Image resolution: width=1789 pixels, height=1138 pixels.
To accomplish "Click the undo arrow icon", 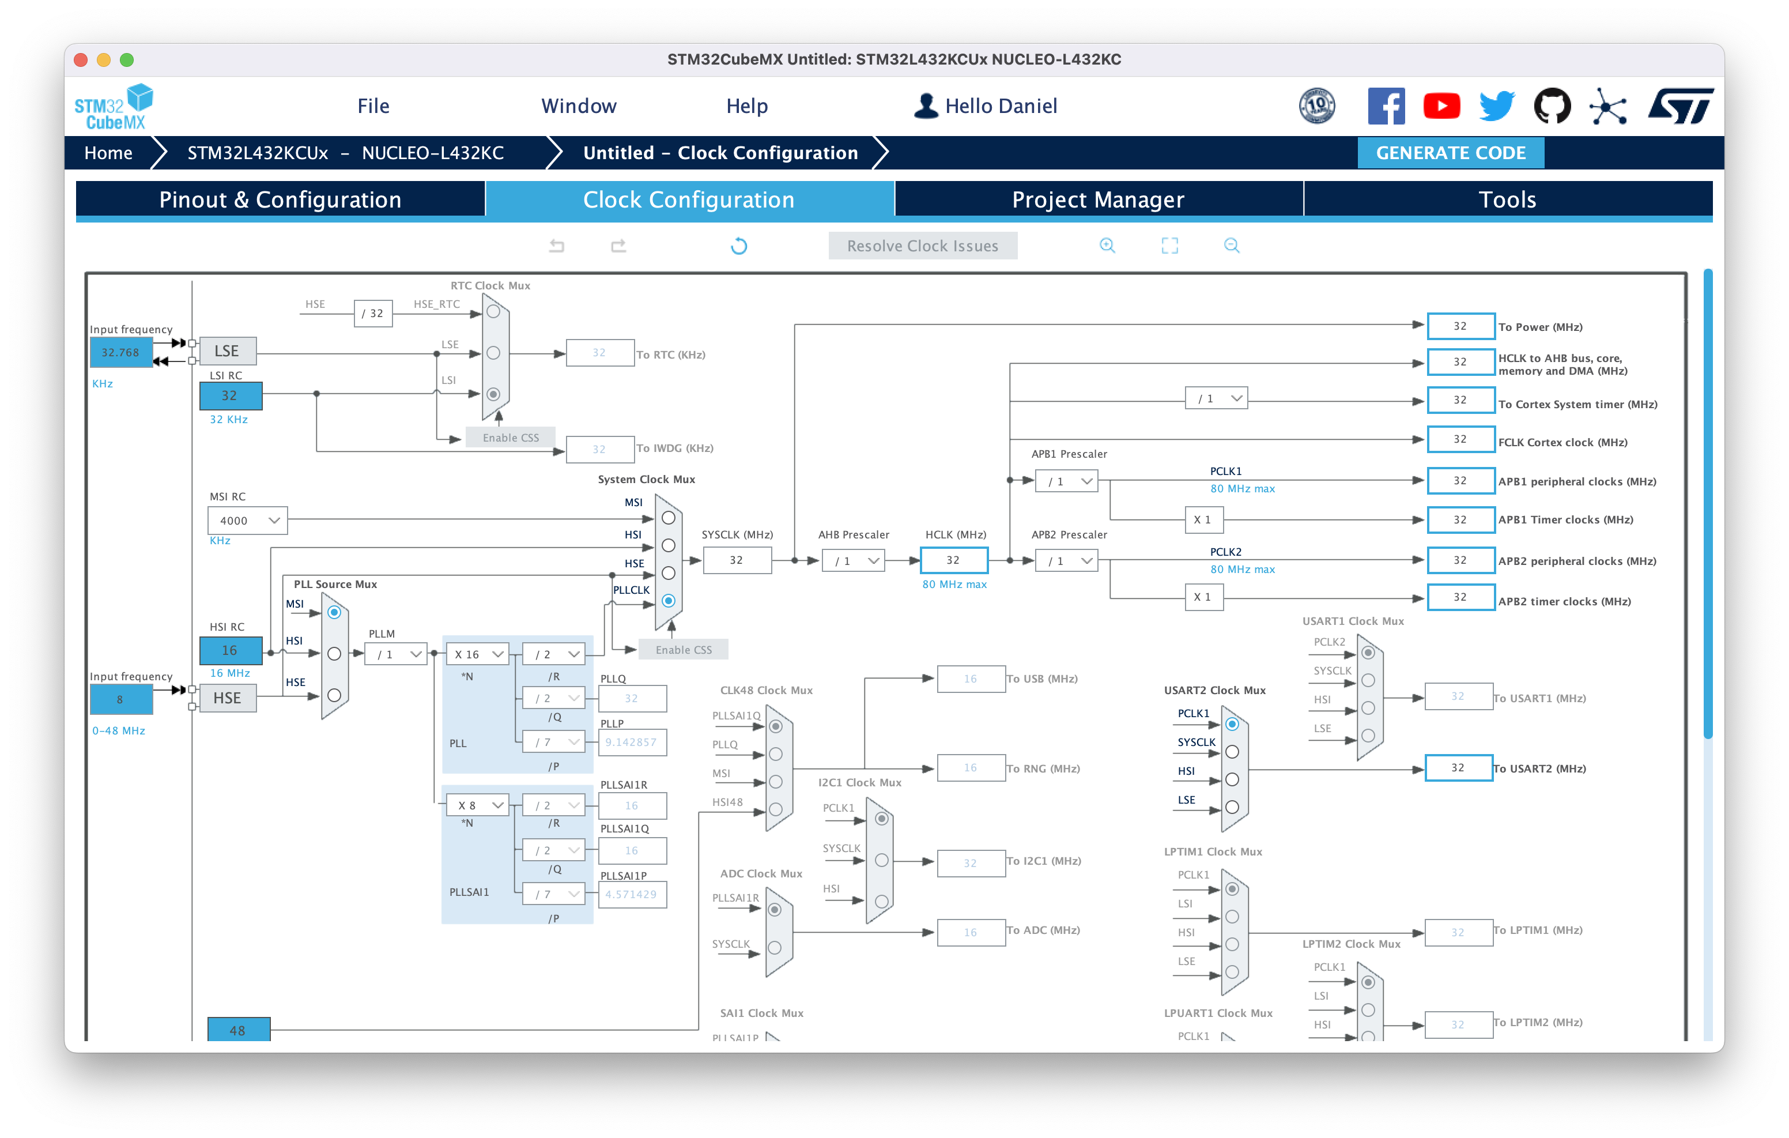I will [556, 245].
